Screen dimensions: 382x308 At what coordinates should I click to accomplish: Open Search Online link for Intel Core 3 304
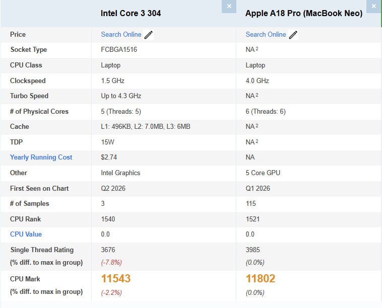(121, 35)
